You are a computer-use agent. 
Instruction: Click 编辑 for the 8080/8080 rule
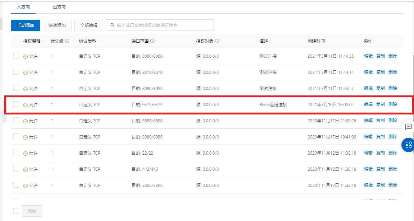click(x=368, y=137)
